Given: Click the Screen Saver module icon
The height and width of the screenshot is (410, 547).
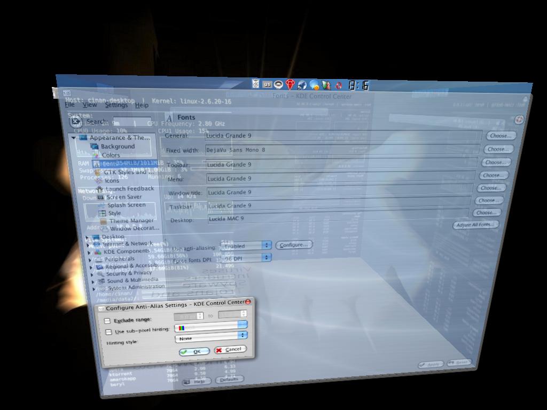Looking at the screenshot, I should 101,198.
